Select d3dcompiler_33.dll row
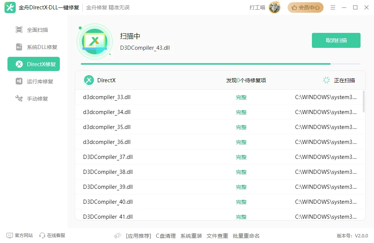 [220, 97]
